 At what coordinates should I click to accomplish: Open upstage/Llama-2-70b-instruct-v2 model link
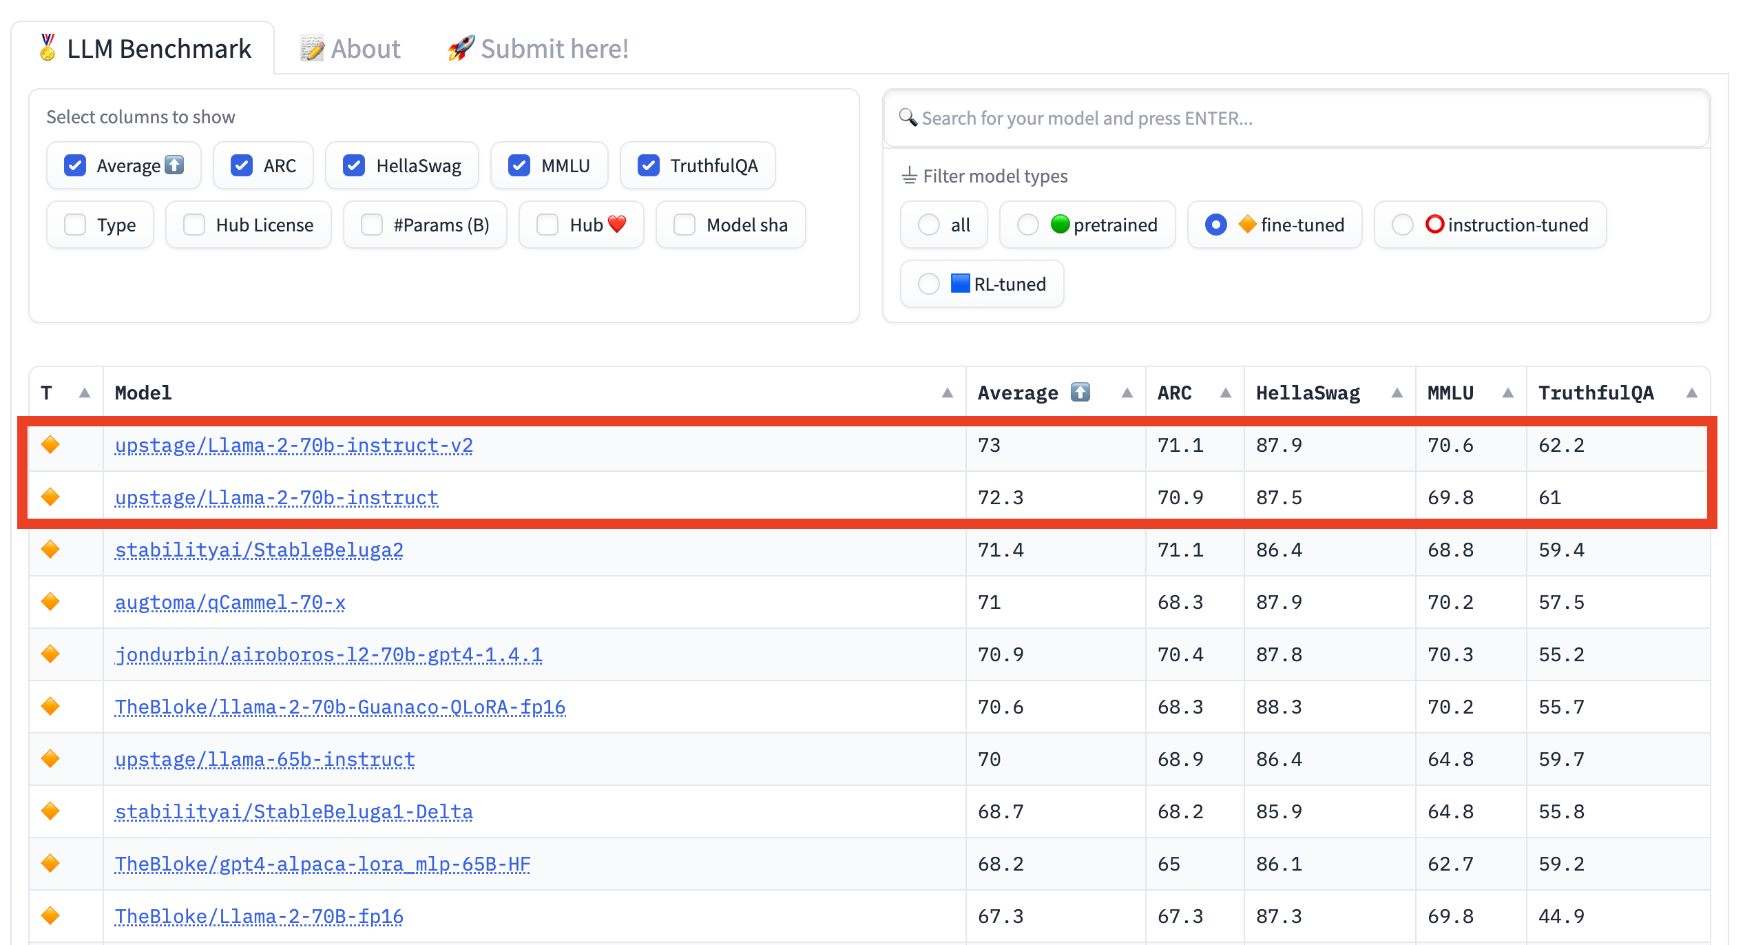click(294, 446)
